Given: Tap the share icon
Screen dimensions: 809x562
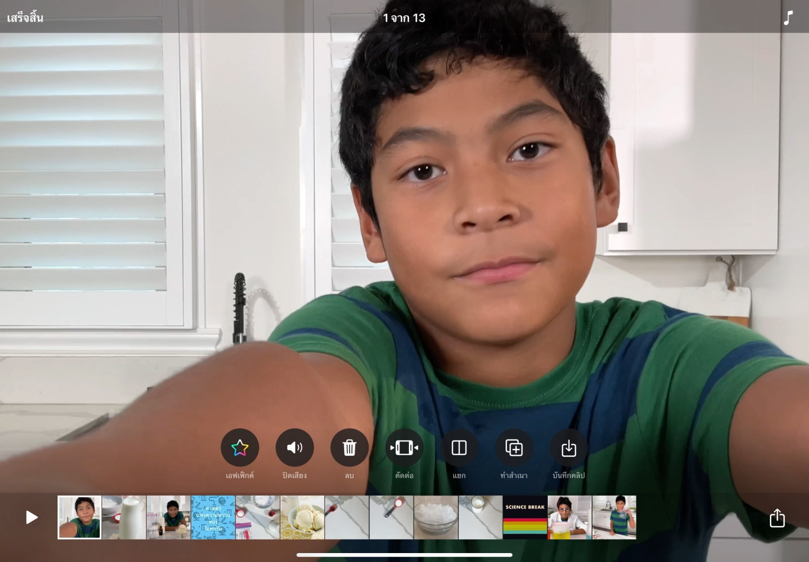Looking at the screenshot, I should click(x=777, y=518).
